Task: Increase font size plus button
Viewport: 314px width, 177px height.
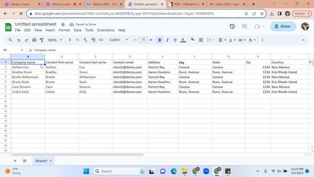Action: (x=151, y=40)
